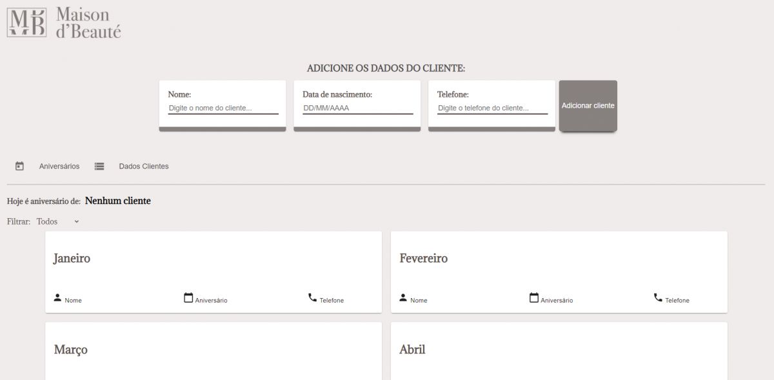Click the Nome column label in Fevereiro
The height and width of the screenshot is (380, 774).
coord(419,301)
